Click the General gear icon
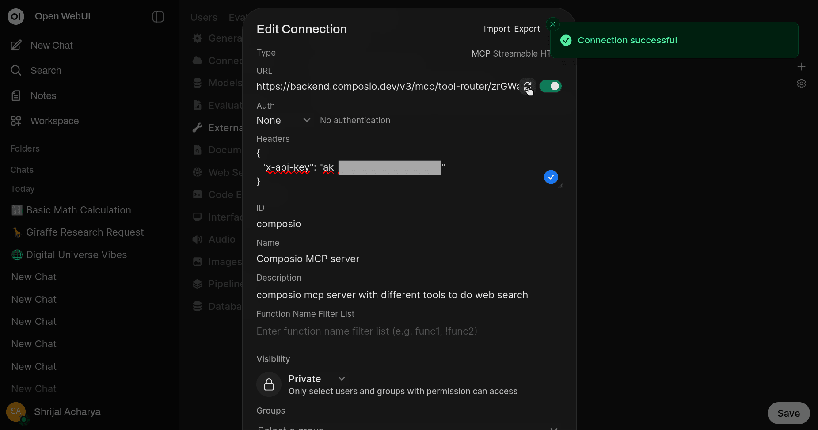This screenshot has width=818, height=430. coord(198,38)
